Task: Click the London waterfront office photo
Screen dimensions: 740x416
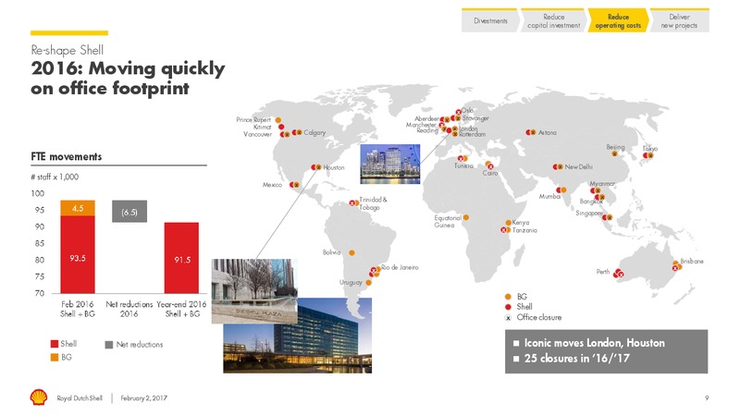Action: coord(389,165)
